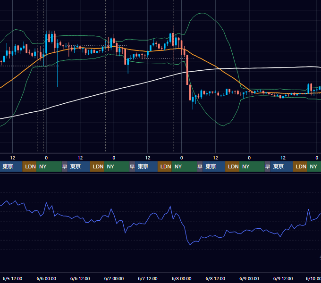Select the NY session block spanning 6/9 00:00
The width and height of the screenshot is (321, 283).
tap(252, 166)
